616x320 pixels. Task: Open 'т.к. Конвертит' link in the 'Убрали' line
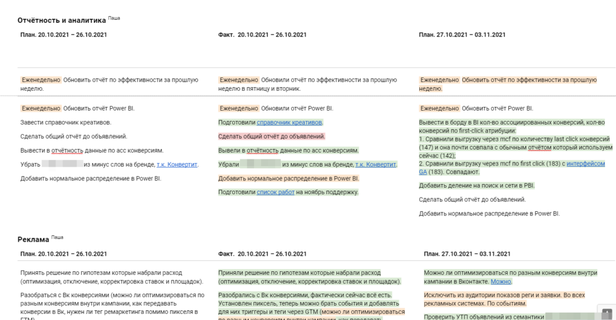[375, 165]
